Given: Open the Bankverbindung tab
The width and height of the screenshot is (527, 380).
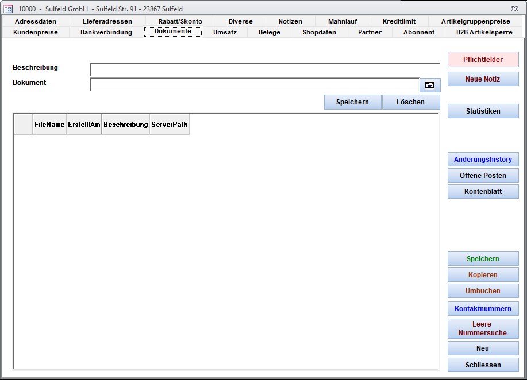Looking at the screenshot, I should tap(106, 32).
